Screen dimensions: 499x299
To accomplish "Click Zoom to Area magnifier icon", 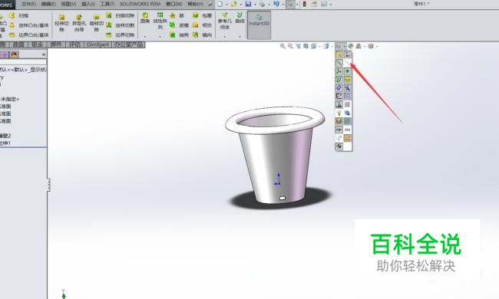I will pyautogui.click(x=290, y=46).
